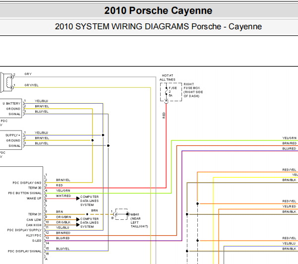Viewport: 298px width, 264px height.
Task: Click the FUSE 2 5A label
Action: [173, 92]
